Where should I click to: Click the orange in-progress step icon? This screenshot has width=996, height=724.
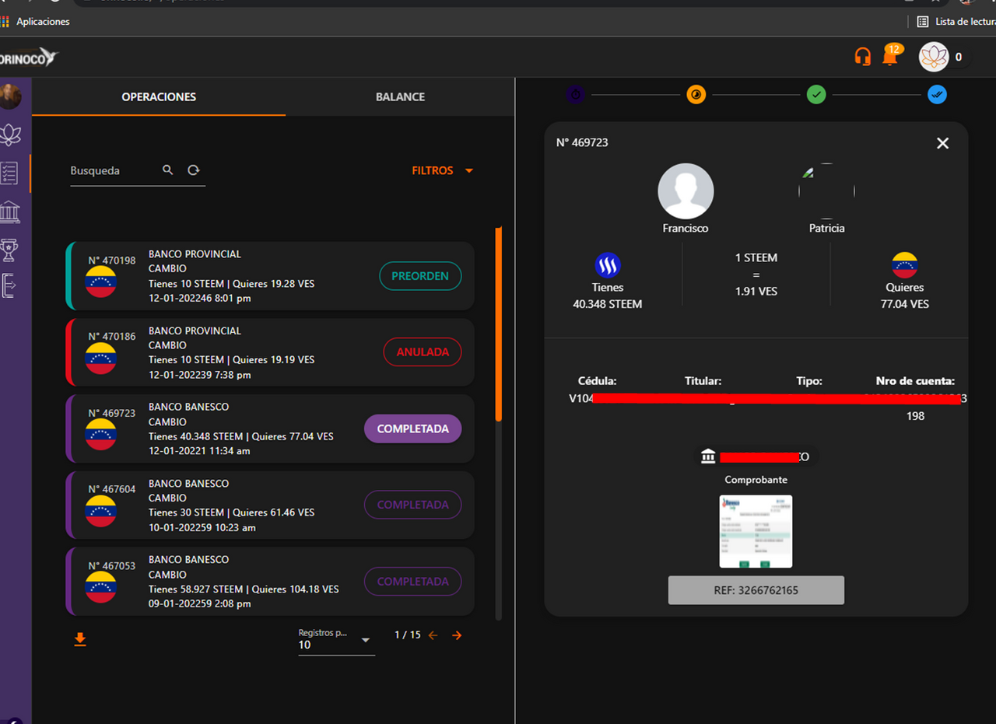(696, 95)
